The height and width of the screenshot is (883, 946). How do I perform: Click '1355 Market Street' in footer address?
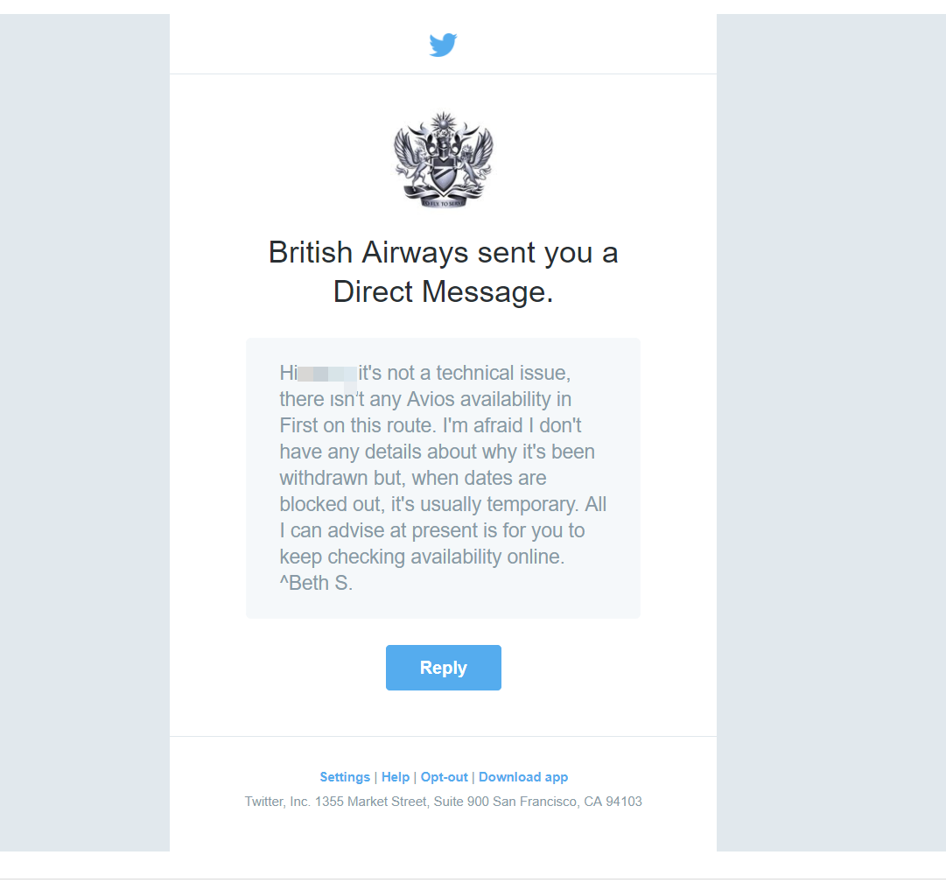370,802
